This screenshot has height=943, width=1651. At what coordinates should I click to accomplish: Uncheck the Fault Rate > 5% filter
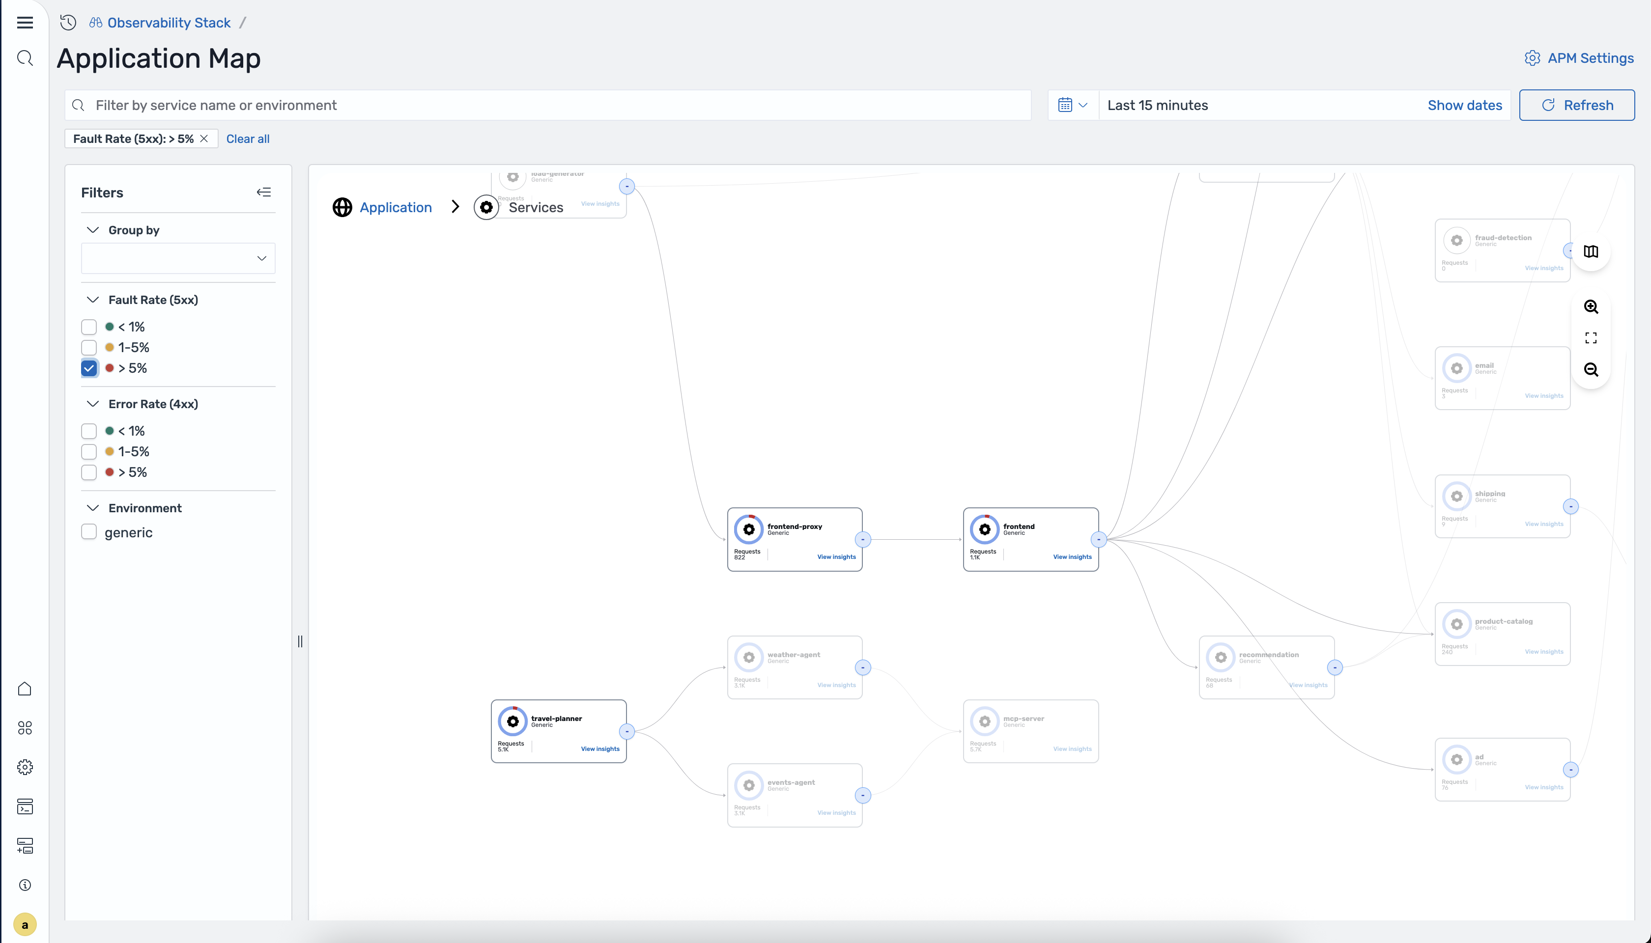click(89, 368)
